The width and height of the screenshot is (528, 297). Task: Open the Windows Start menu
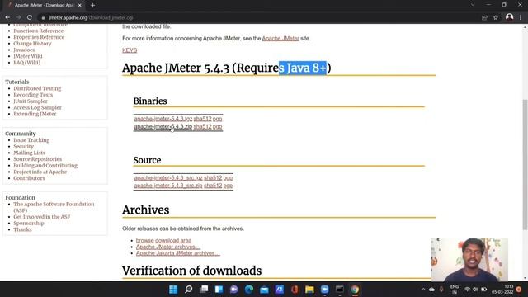pyautogui.click(x=173, y=290)
